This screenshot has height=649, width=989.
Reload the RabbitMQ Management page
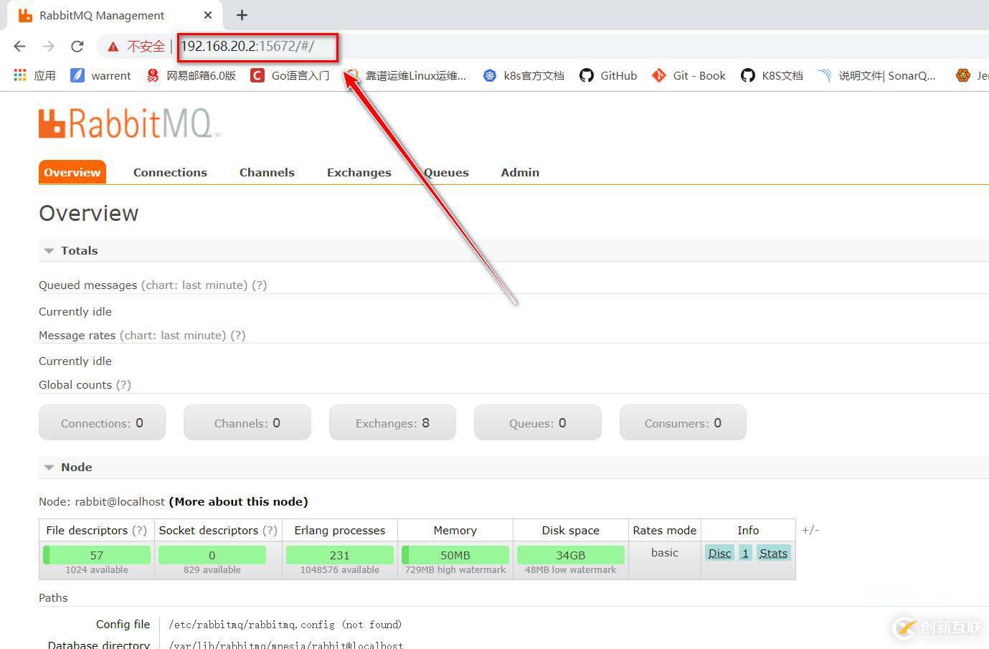coord(77,47)
